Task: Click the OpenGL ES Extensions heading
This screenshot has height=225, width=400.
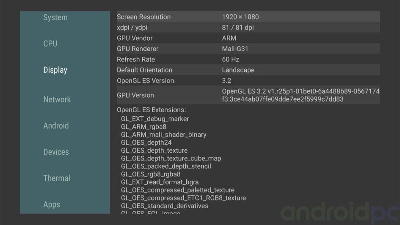Action: (x=151, y=110)
